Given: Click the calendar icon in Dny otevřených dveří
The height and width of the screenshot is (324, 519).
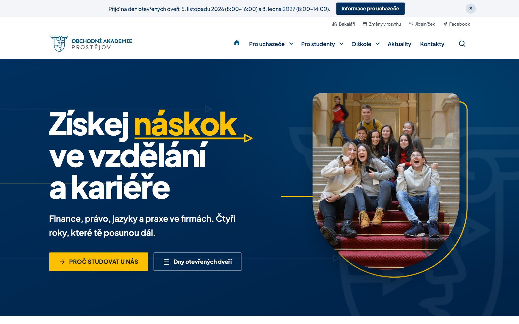Looking at the screenshot, I should point(166,262).
